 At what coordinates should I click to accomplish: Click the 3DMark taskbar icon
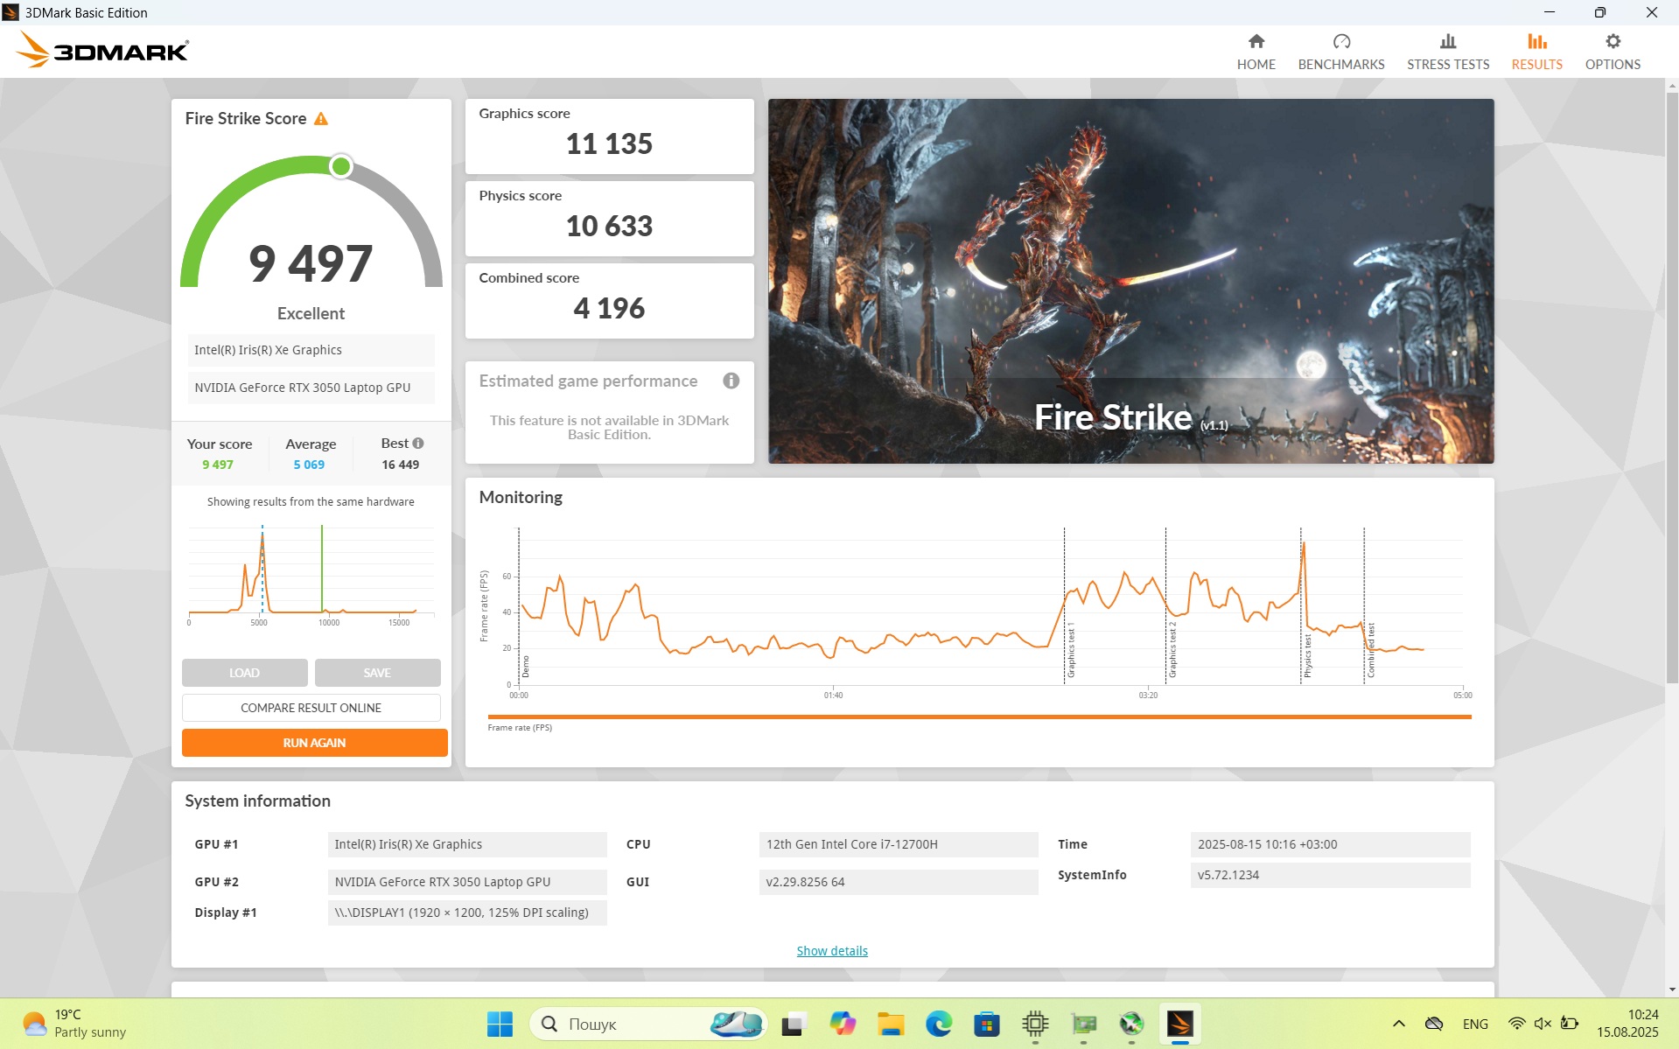coord(1179,1024)
